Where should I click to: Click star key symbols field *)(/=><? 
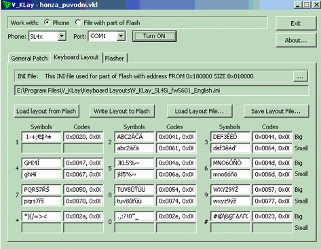41,216
